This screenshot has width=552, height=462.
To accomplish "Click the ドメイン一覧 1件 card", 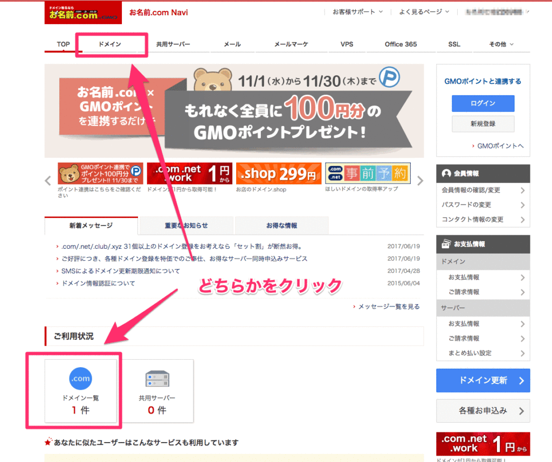I will point(81,390).
